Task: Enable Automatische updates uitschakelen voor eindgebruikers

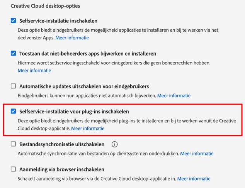Action: [14, 86]
